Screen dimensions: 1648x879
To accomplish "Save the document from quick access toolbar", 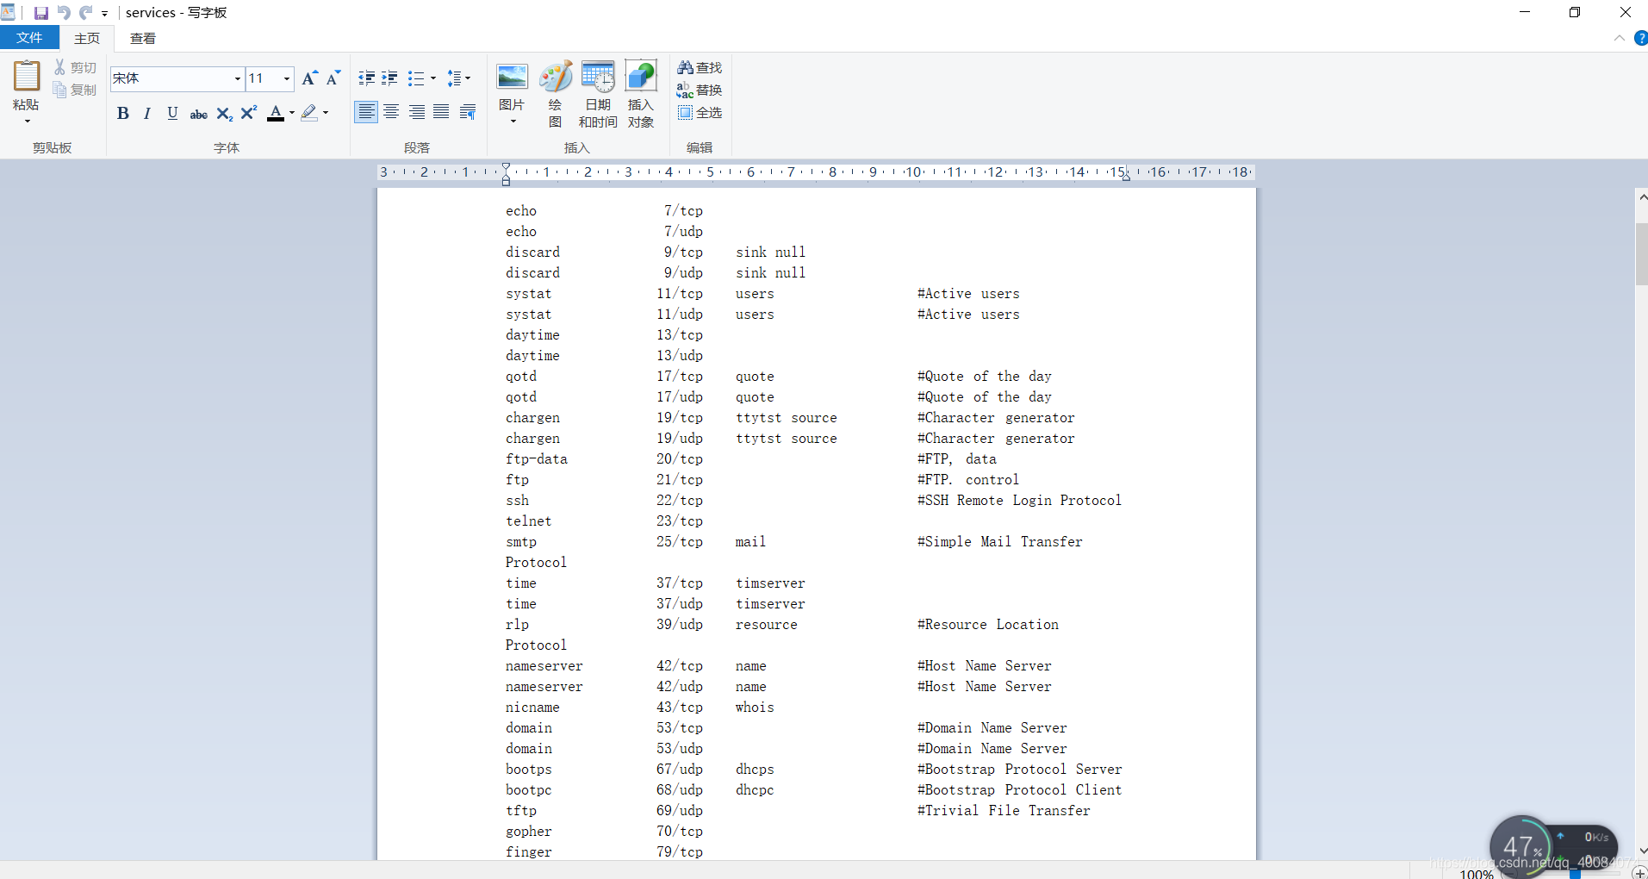I will (x=40, y=13).
